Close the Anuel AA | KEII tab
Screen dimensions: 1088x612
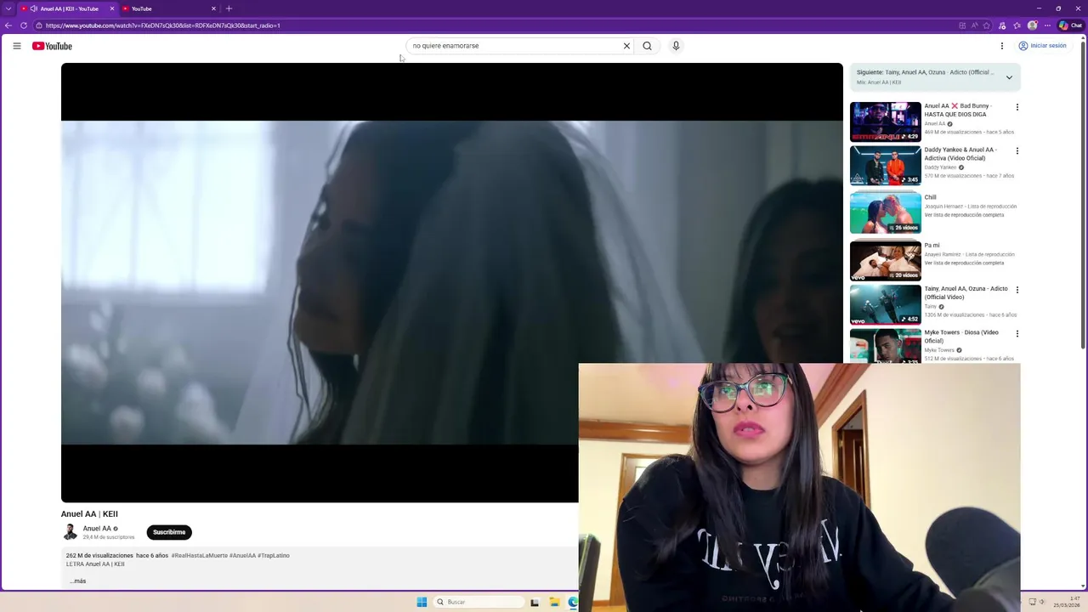pos(111,8)
